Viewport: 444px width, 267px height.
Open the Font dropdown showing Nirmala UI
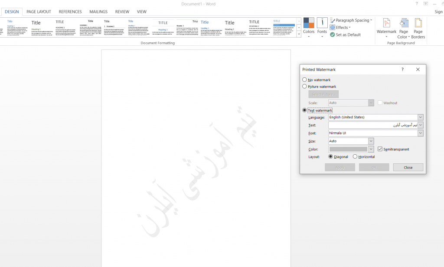(420, 133)
